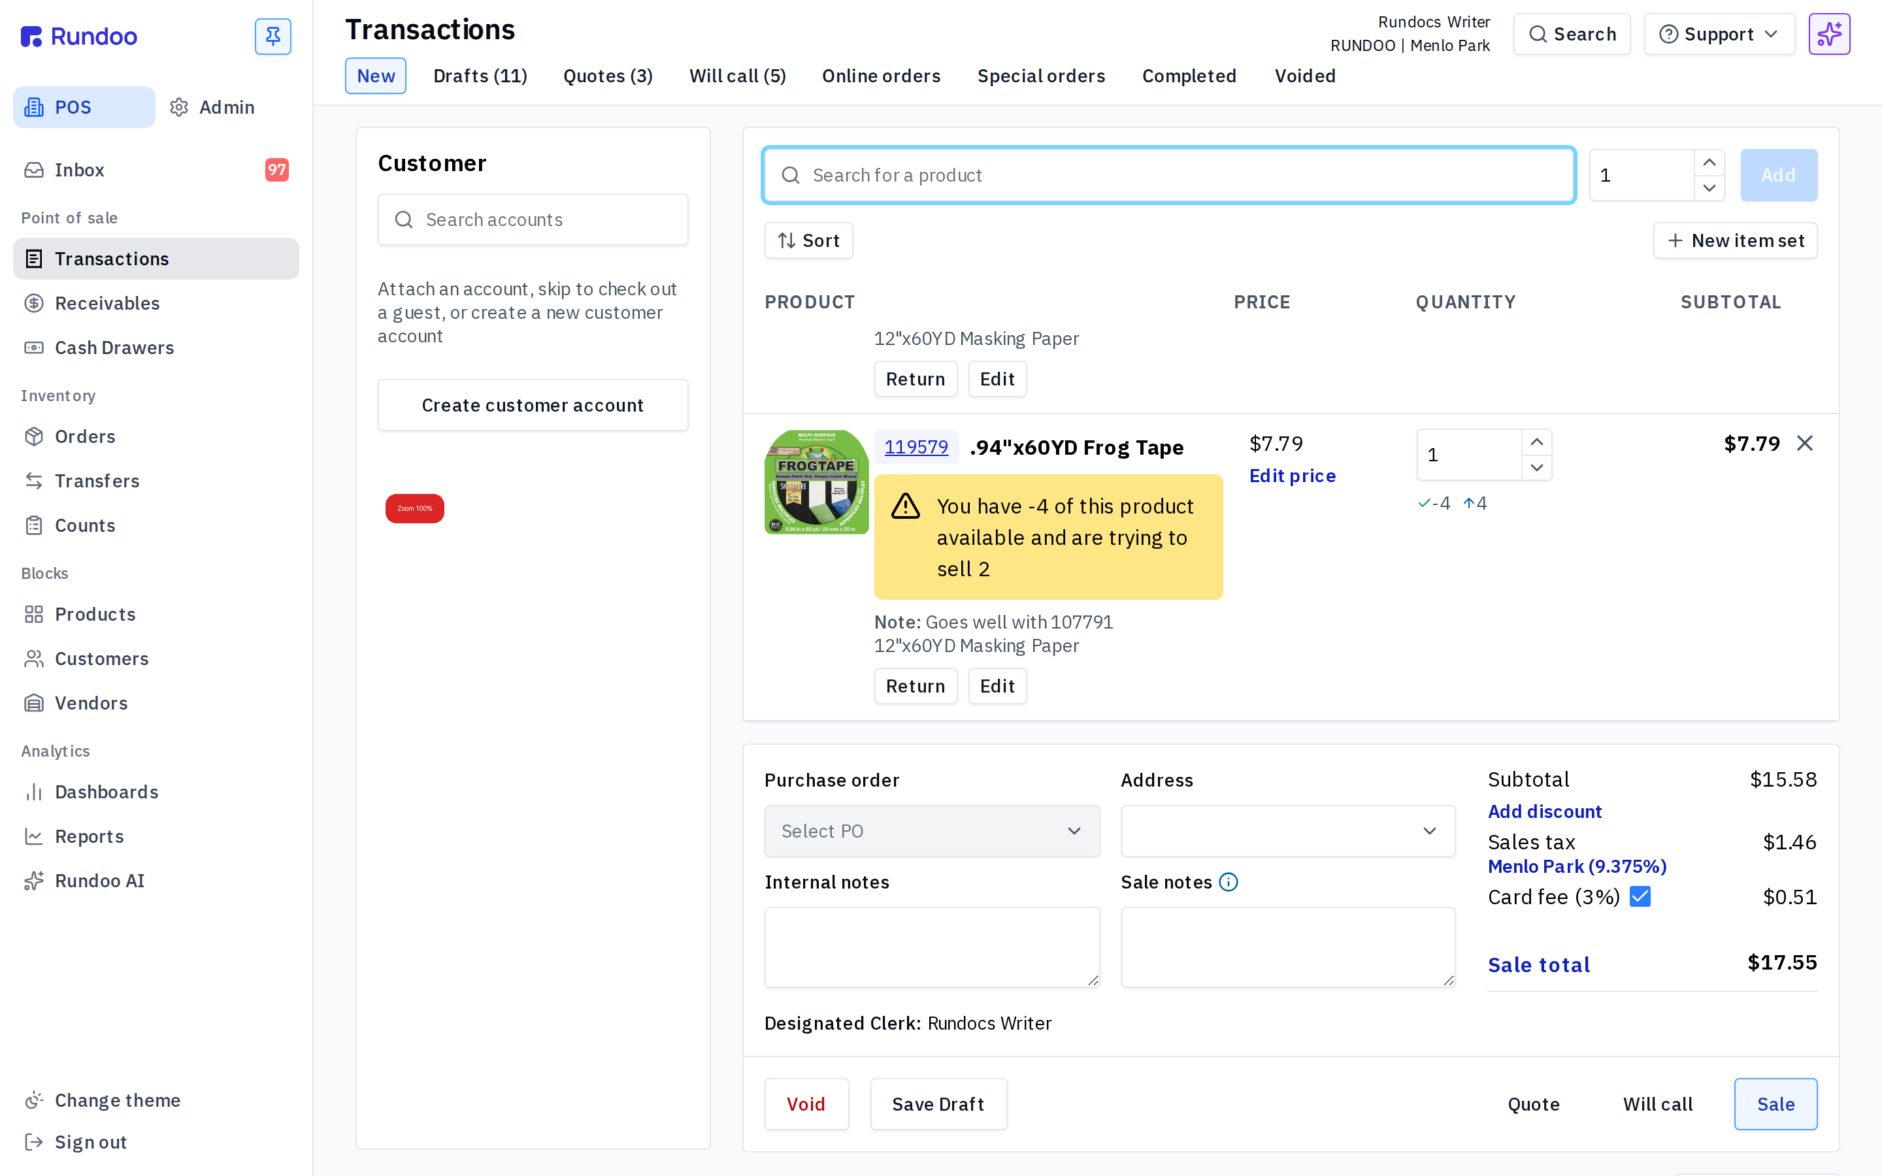Click the Add discount link
The height and width of the screenshot is (1176, 1882).
1545,811
